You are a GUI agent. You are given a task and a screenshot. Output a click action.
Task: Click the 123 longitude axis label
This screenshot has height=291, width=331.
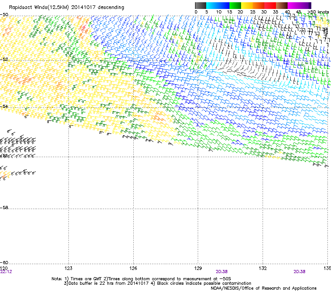[68, 268]
